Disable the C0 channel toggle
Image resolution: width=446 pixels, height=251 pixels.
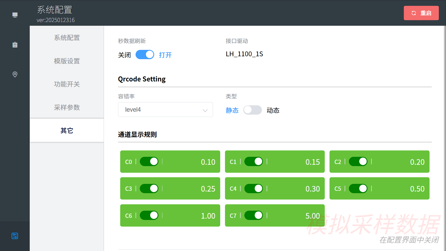[149, 162]
